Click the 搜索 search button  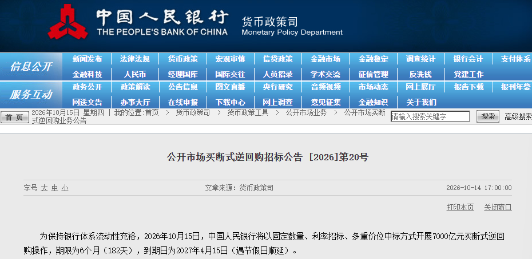[488, 116]
